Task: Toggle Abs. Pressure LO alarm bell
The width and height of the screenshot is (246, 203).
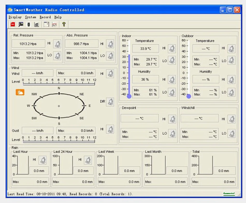Action: 111,56
